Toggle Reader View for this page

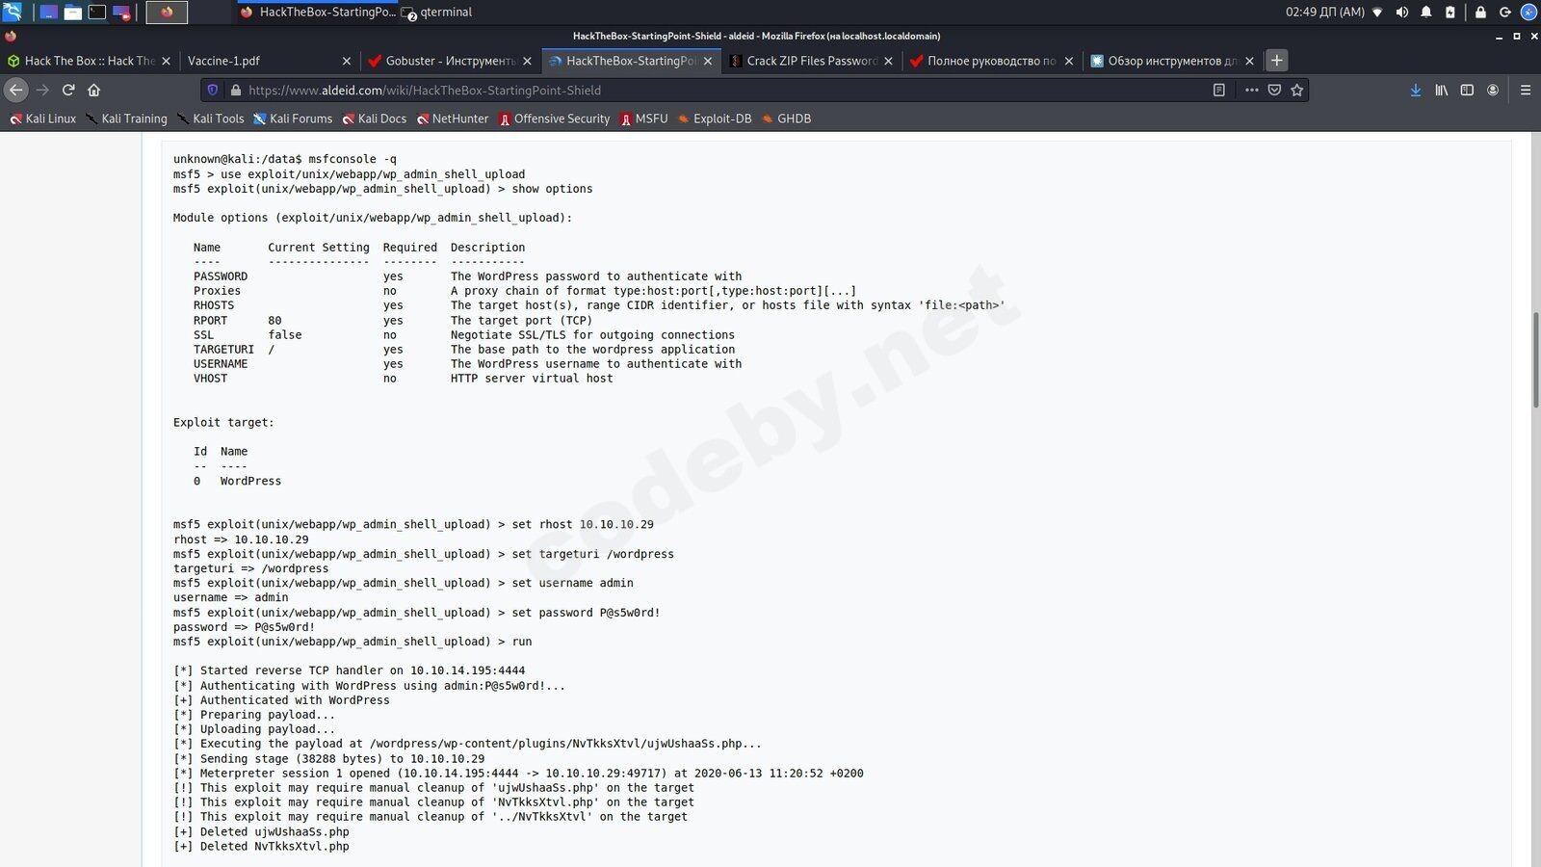point(1218,90)
